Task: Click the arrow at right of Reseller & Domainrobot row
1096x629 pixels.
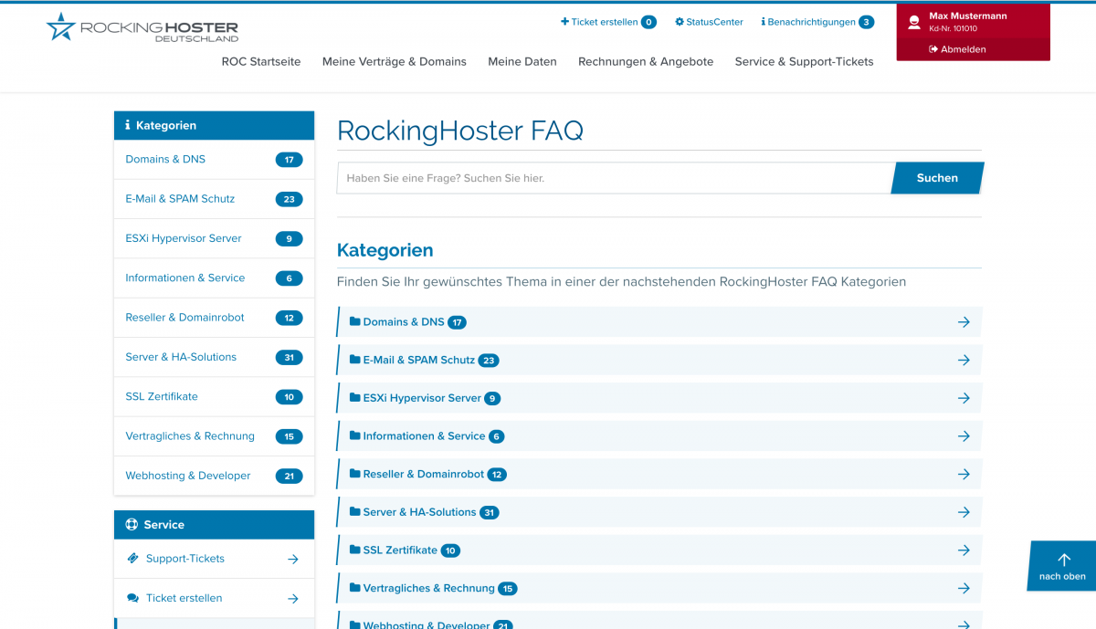Action: pos(964,475)
